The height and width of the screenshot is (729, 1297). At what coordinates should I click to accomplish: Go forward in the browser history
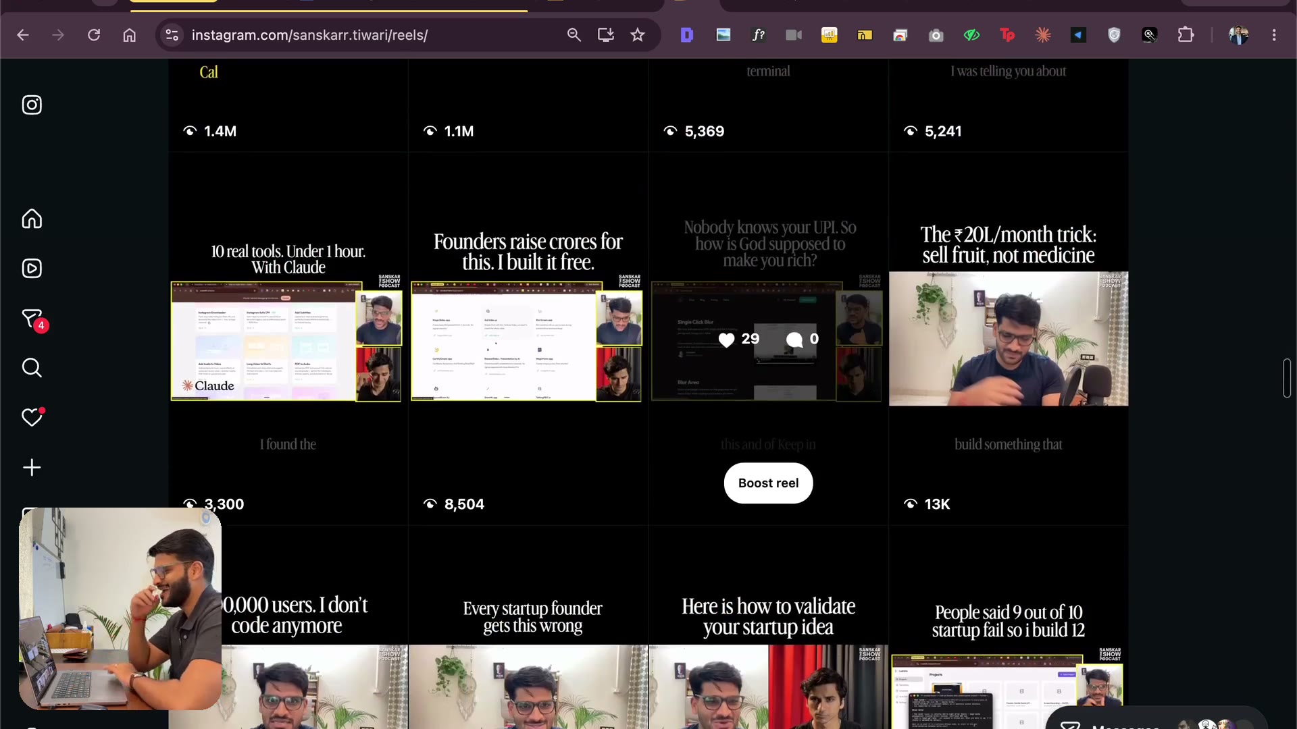pyautogui.click(x=58, y=35)
